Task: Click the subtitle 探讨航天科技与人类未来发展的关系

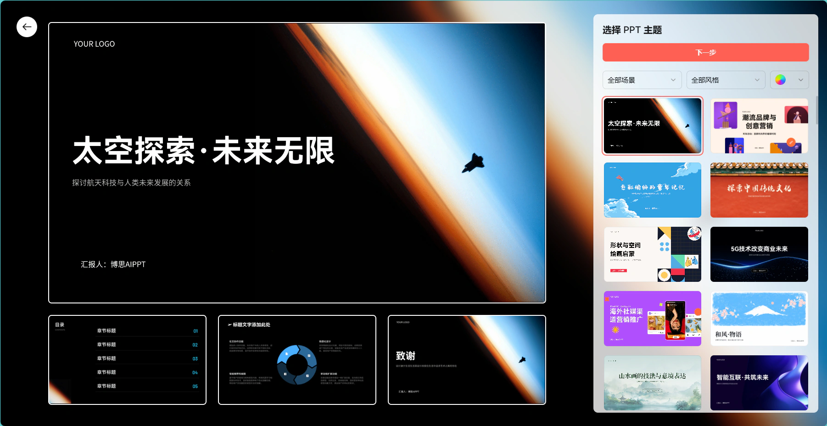Action: tap(131, 183)
